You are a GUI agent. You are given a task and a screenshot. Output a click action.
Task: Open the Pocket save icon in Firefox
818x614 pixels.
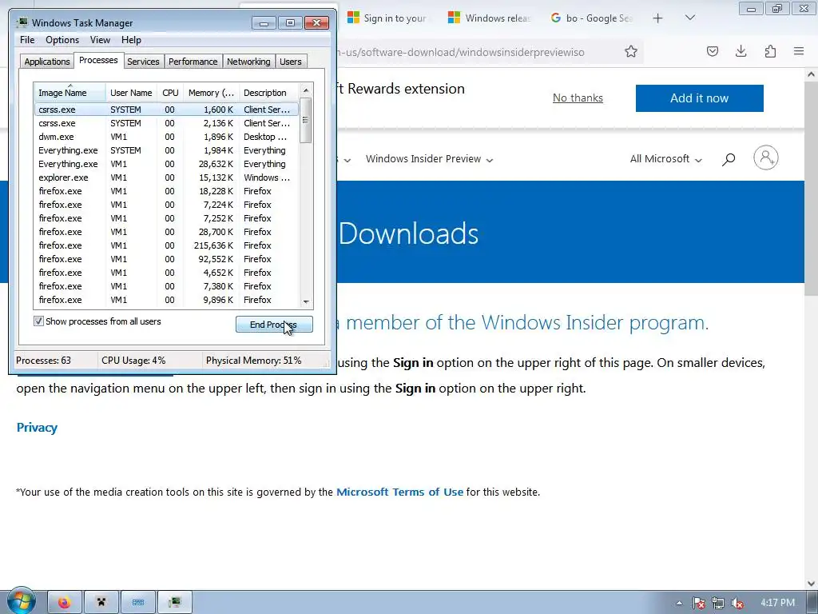click(x=712, y=51)
